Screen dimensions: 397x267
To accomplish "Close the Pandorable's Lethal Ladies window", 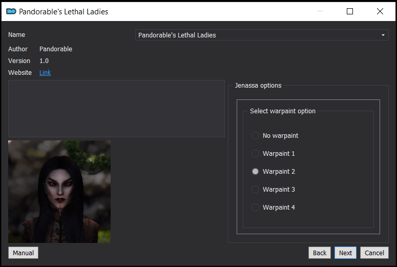I will (x=380, y=11).
